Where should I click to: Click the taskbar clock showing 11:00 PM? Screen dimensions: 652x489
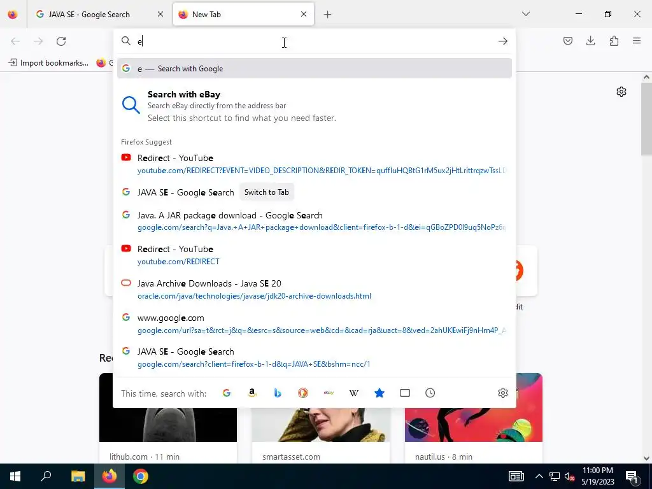(x=597, y=476)
